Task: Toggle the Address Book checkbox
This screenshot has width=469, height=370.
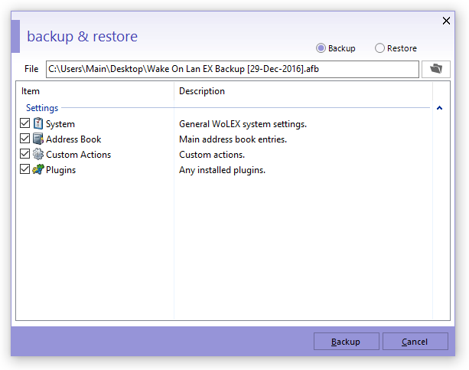Action: [x=26, y=139]
